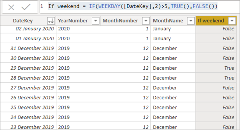Click the January month name in the first row

point(162,29)
